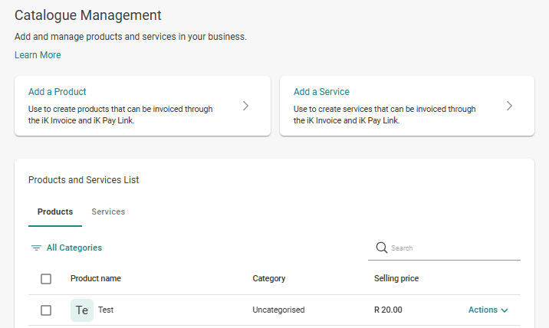
Task: Click the Selling price column header
Action: 396,279
